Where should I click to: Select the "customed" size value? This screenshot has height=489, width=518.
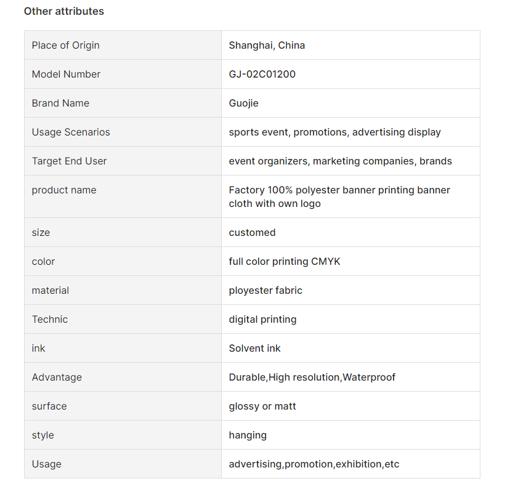pos(252,232)
